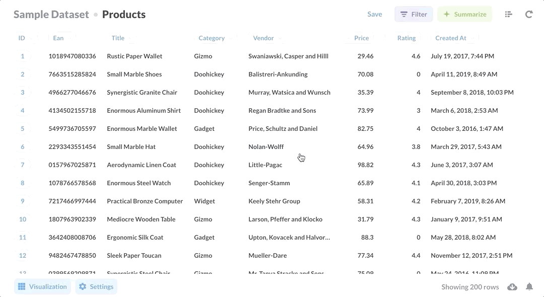
Task: Open the Vendor column header menu
Action: click(x=263, y=38)
